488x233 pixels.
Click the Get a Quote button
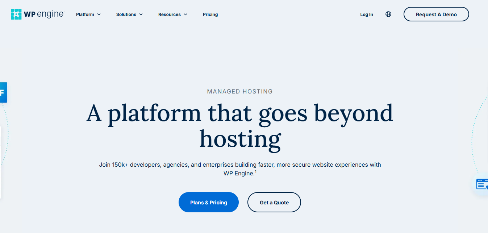click(274, 202)
